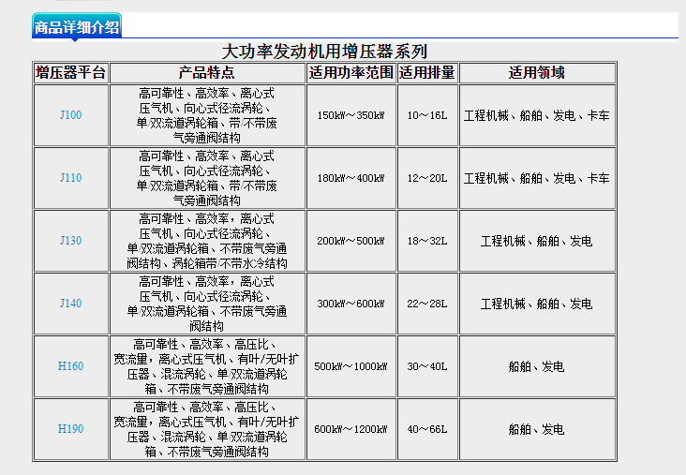Open the J100 platform link
This screenshot has width=686, height=475.
tap(71, 115)
